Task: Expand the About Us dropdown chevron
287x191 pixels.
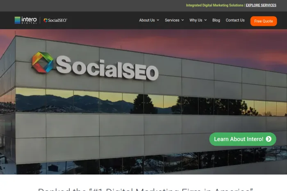Action: point(158,20)
